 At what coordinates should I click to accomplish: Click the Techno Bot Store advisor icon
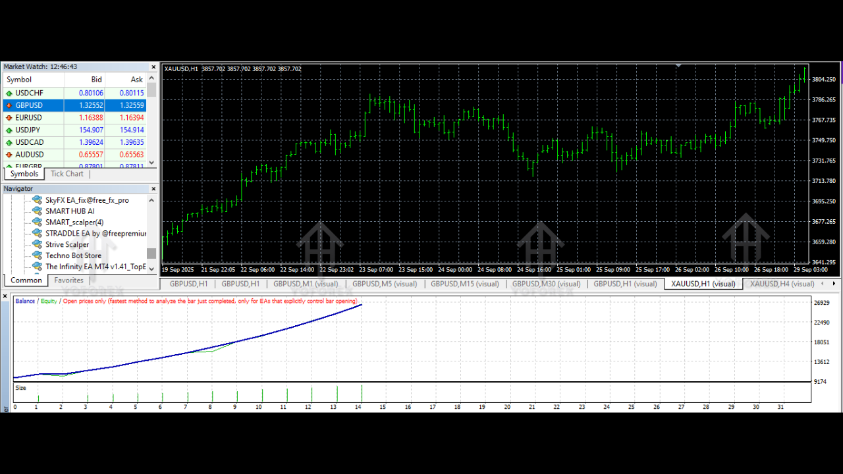pos(38,255)
